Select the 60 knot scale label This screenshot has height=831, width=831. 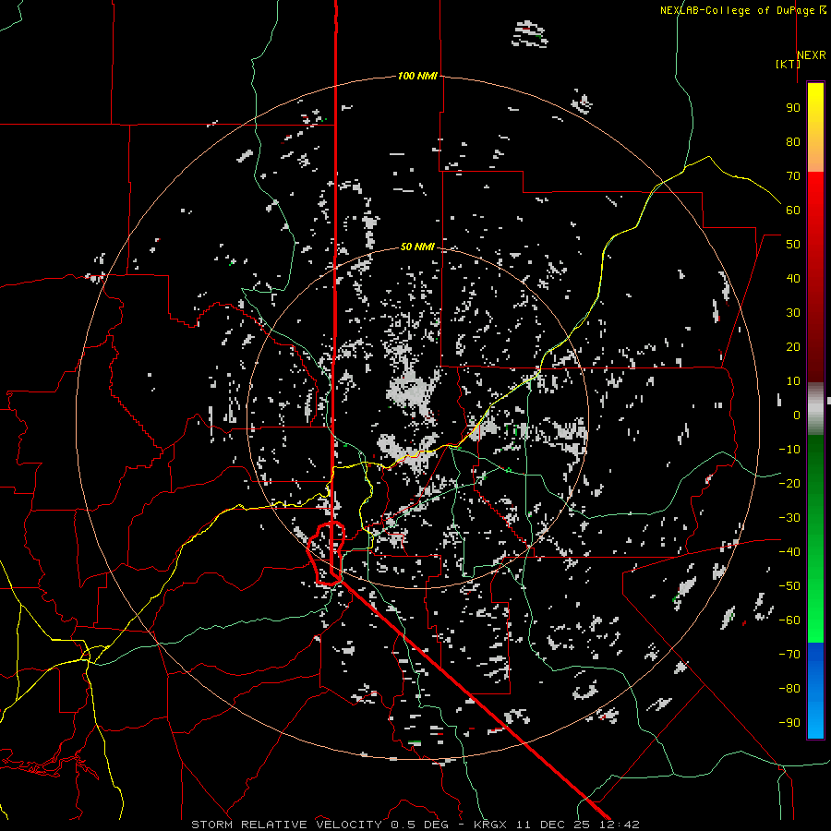(x=793, y=210)
